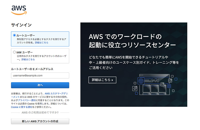Viewport: 200px width, 130px height.
Task: Click the 詳細はこちら » banner button
Action: tap(102, 80)
